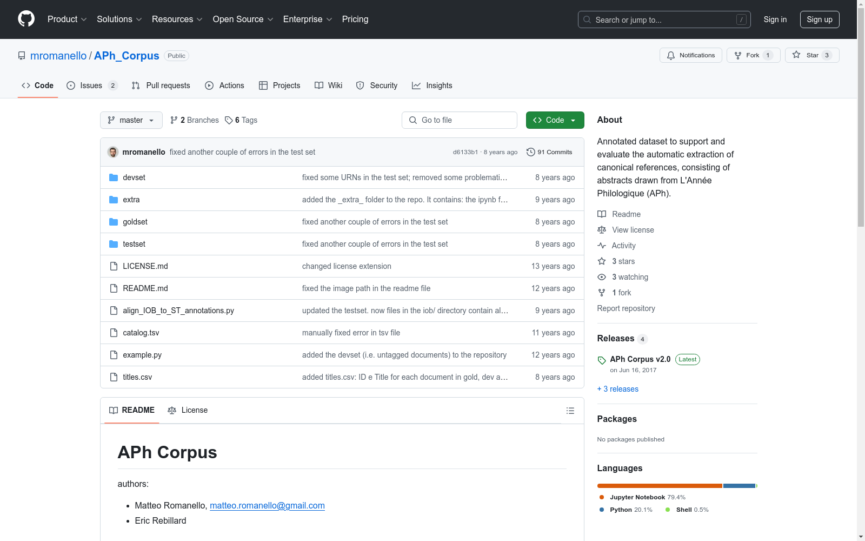Click the star icon beside 3 stars
The height and width of the screenshot is (541, 865).
coord(602,261)
